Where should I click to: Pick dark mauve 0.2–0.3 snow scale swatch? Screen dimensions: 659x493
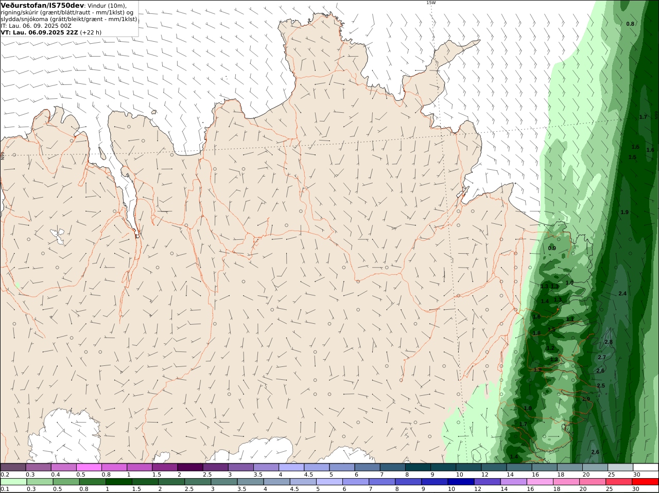[13, 467]
